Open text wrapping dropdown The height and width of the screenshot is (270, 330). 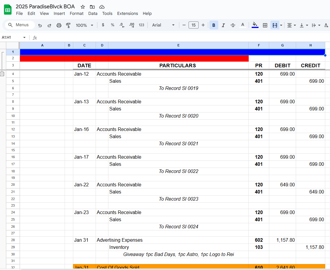point(316,25)
